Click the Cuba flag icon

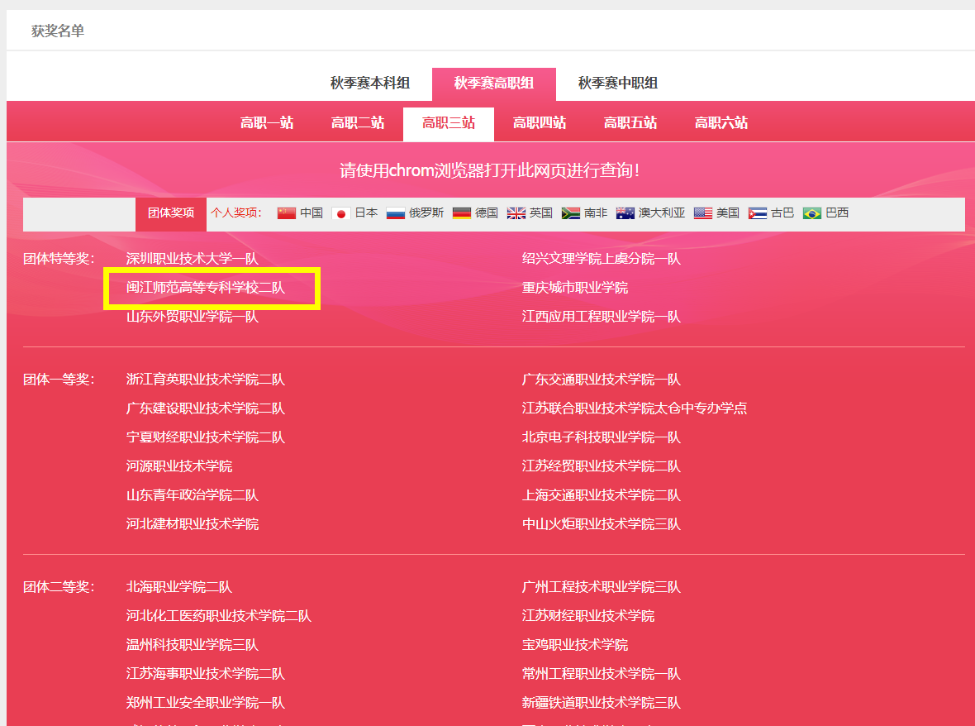pos(758,213)
